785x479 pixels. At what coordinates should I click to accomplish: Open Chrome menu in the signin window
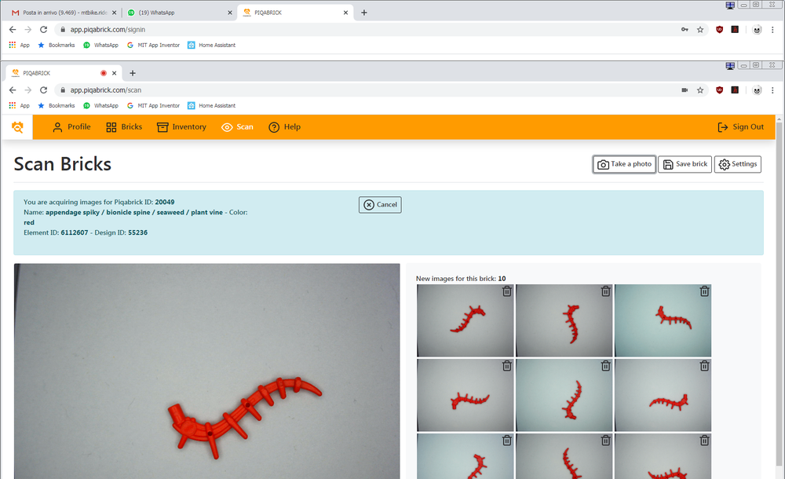click(x=772, y=30)
